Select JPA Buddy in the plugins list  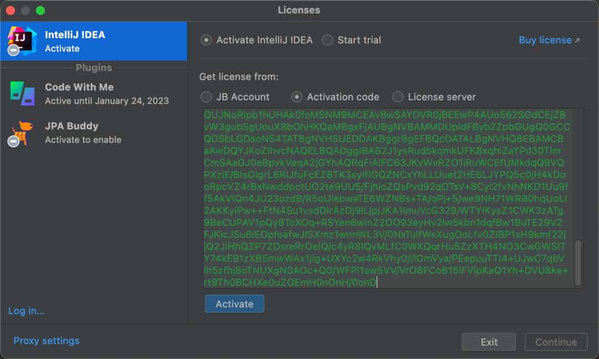94,133
